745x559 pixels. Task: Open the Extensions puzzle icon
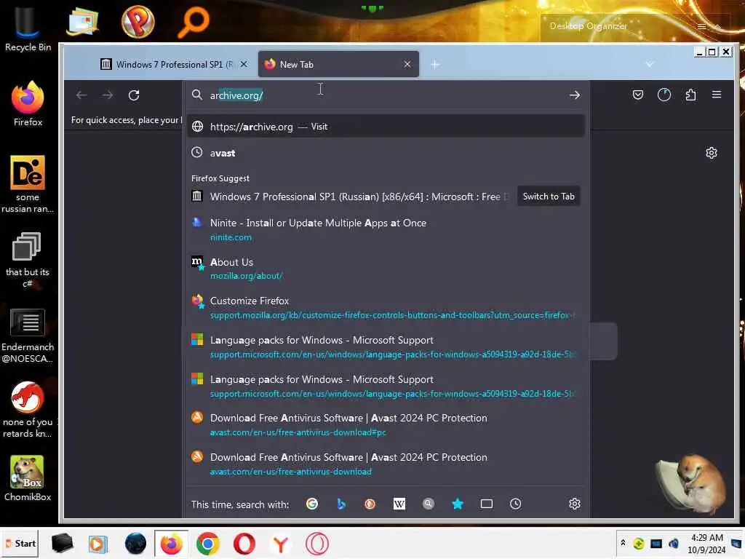click(690, 95)
